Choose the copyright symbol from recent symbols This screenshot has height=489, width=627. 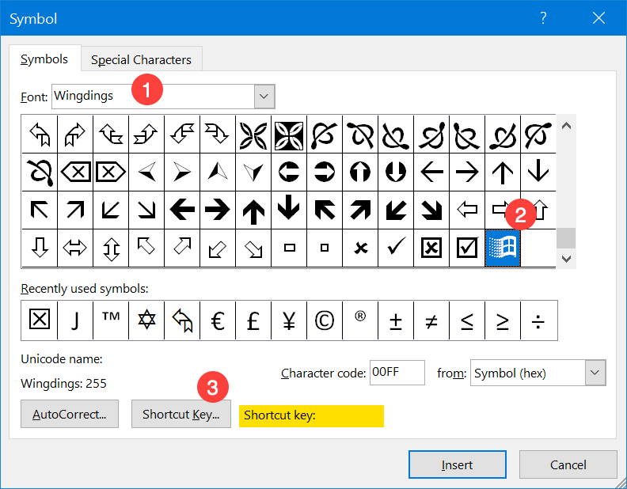[325, 320]
